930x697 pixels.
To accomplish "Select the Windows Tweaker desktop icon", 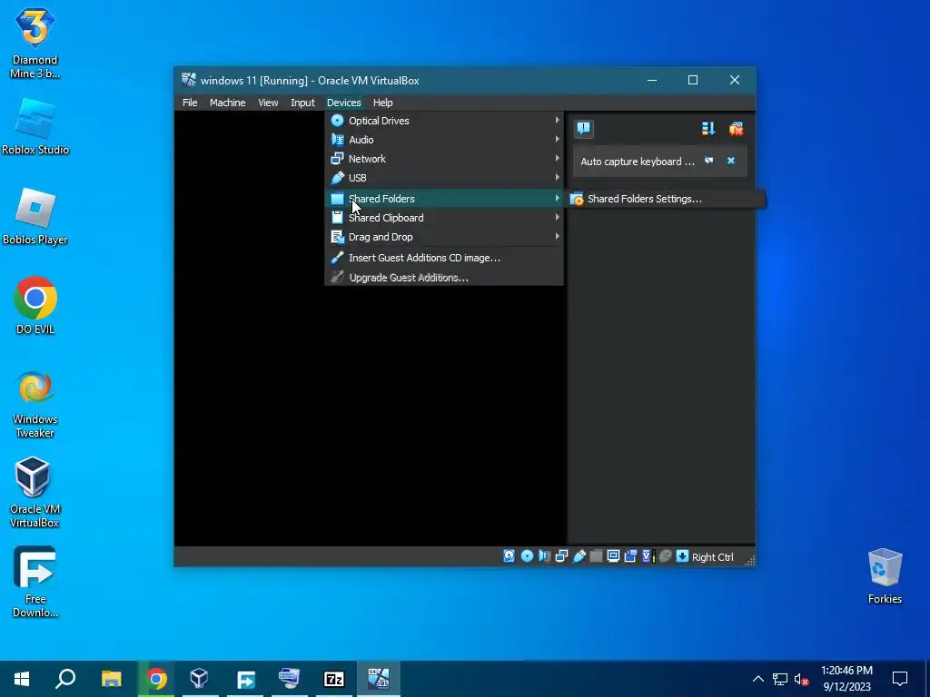I will 35,405.
